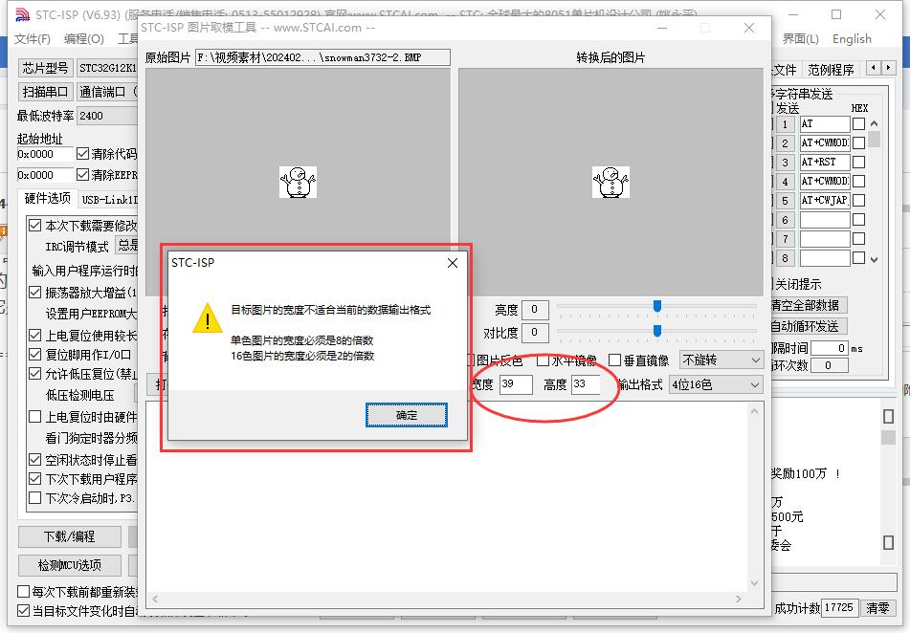Close the STC-ISP warning dialog with its X

453,263
